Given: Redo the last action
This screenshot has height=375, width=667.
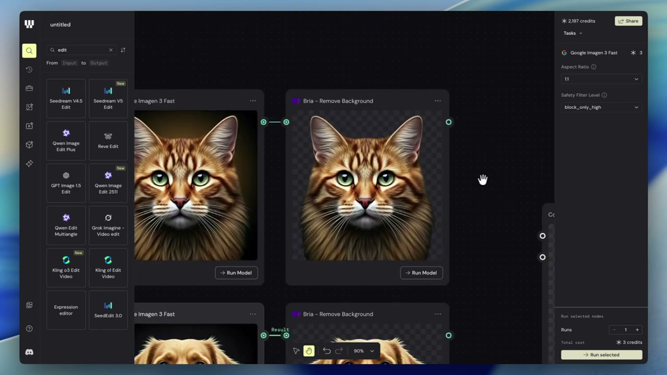Looking at the screenshot, I should point(339,351).
